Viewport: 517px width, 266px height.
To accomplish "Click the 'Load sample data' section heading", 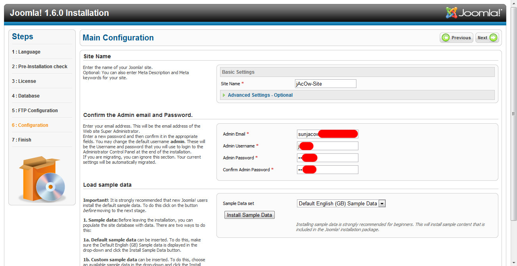I will 107,185.
